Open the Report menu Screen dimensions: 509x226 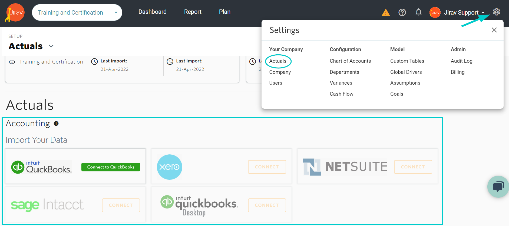click(193, 12)
